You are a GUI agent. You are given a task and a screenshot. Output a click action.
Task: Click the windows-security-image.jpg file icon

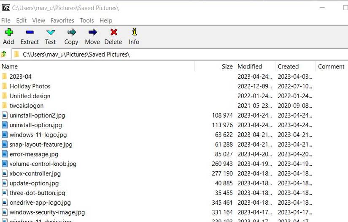pyautogui.click(x=5, y=212)
